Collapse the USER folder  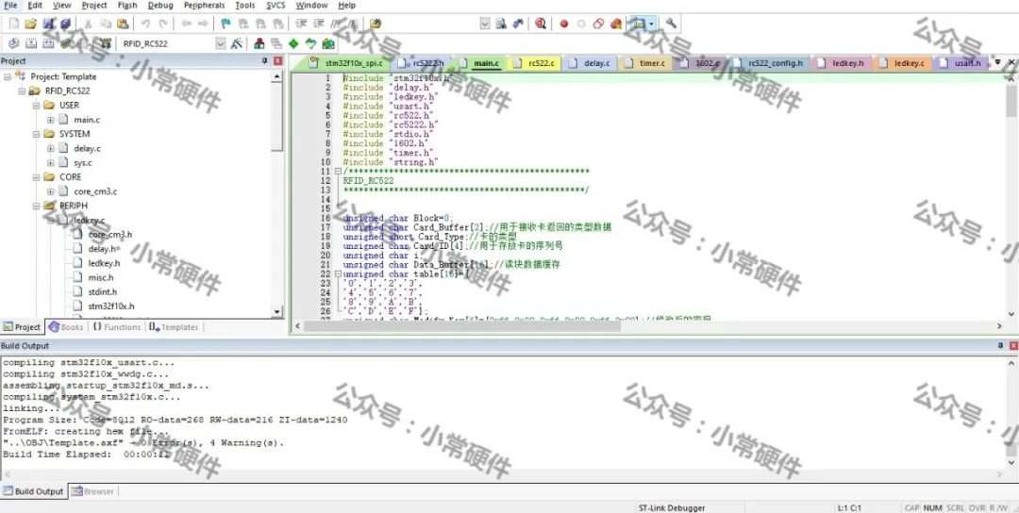[37, 106]
